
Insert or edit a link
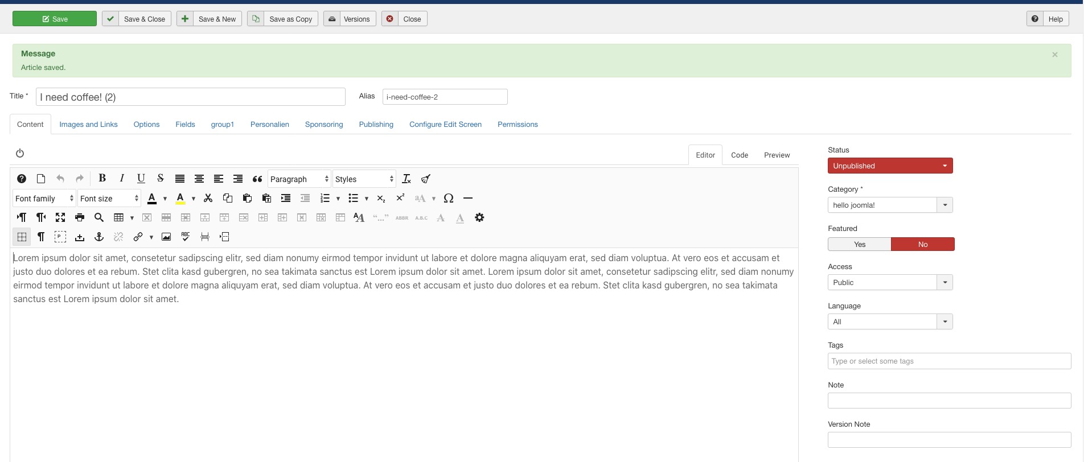[x=138, y=237]
